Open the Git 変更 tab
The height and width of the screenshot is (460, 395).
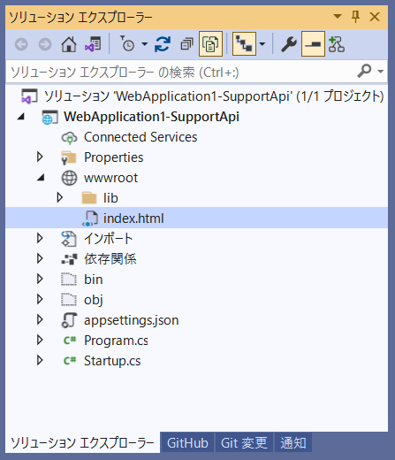(244, 442)
